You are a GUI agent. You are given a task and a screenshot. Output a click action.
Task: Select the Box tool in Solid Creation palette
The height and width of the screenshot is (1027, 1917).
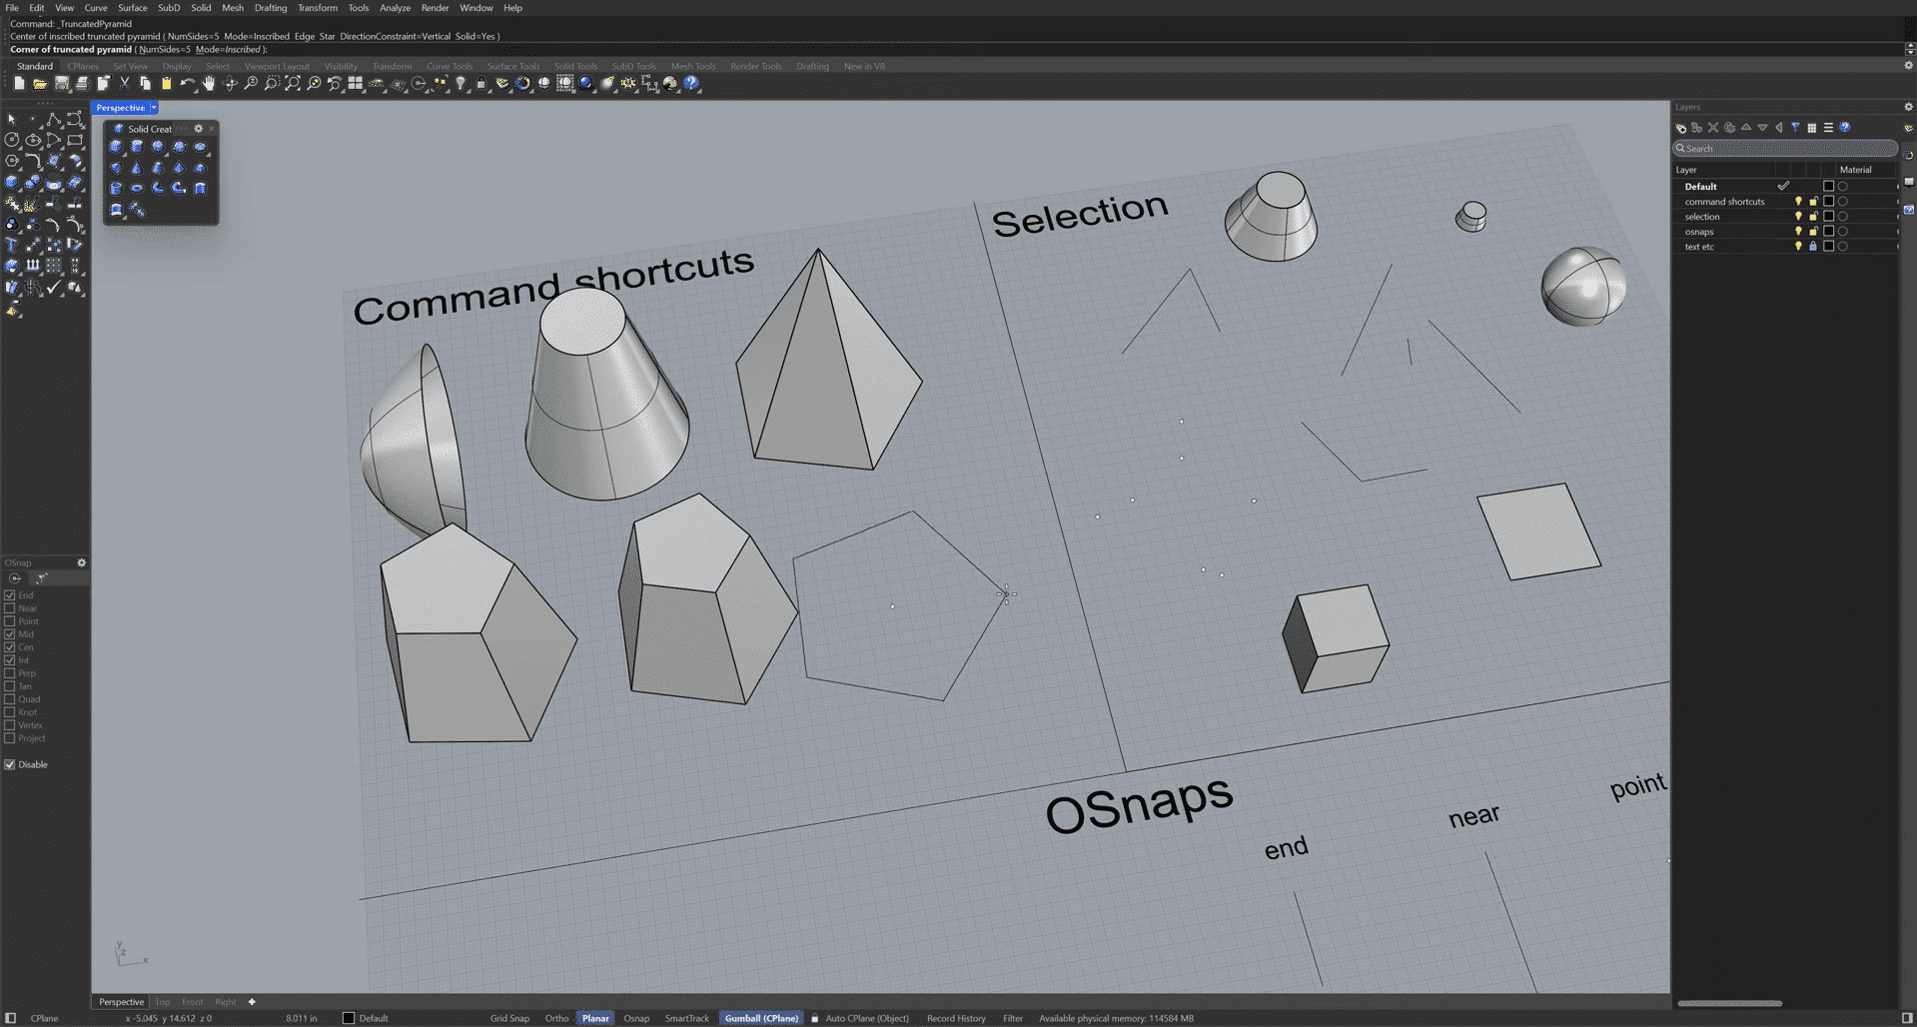tap(116, 147)
